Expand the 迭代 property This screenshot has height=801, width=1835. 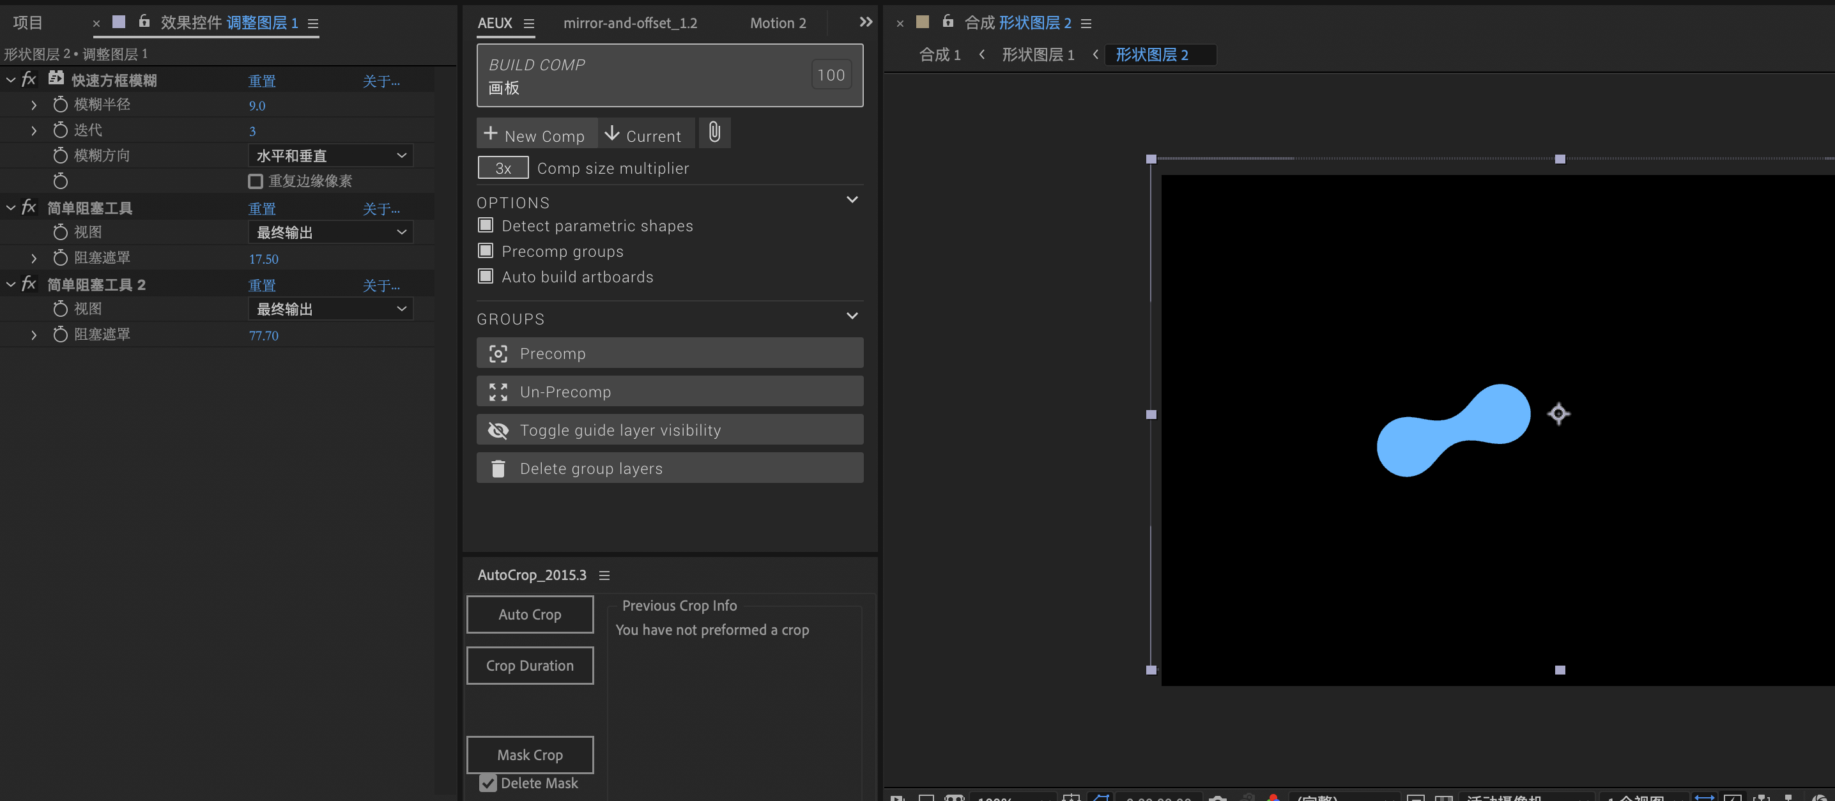tap(33, 131)
